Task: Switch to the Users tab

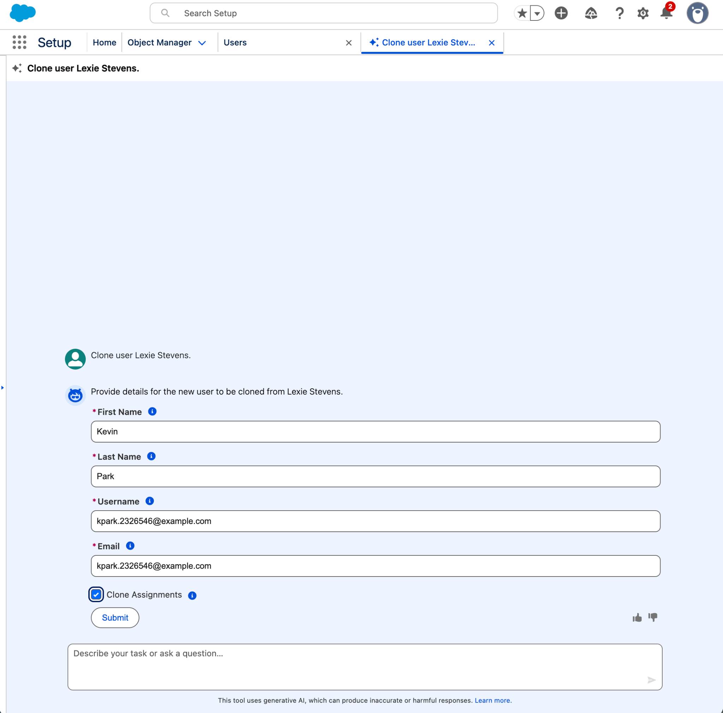Action: tap(235, 43)
